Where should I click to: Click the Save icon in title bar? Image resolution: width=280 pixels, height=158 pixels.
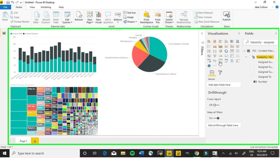tap(8, 2)
